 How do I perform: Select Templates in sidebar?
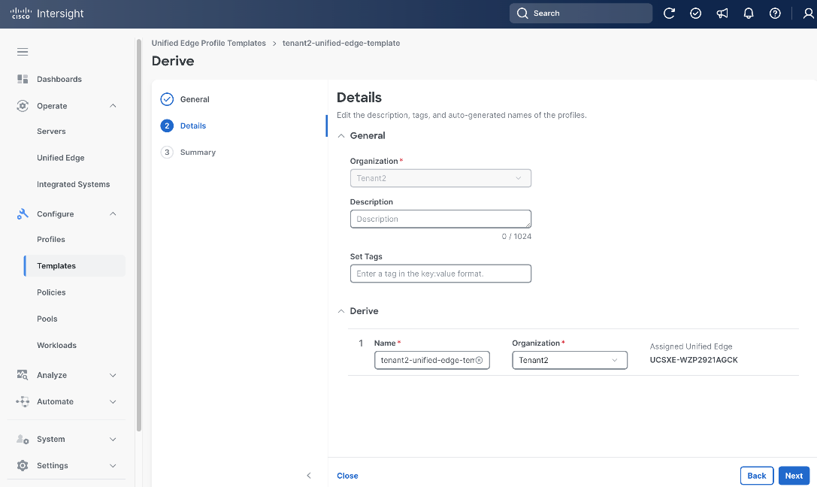[74, 265]
